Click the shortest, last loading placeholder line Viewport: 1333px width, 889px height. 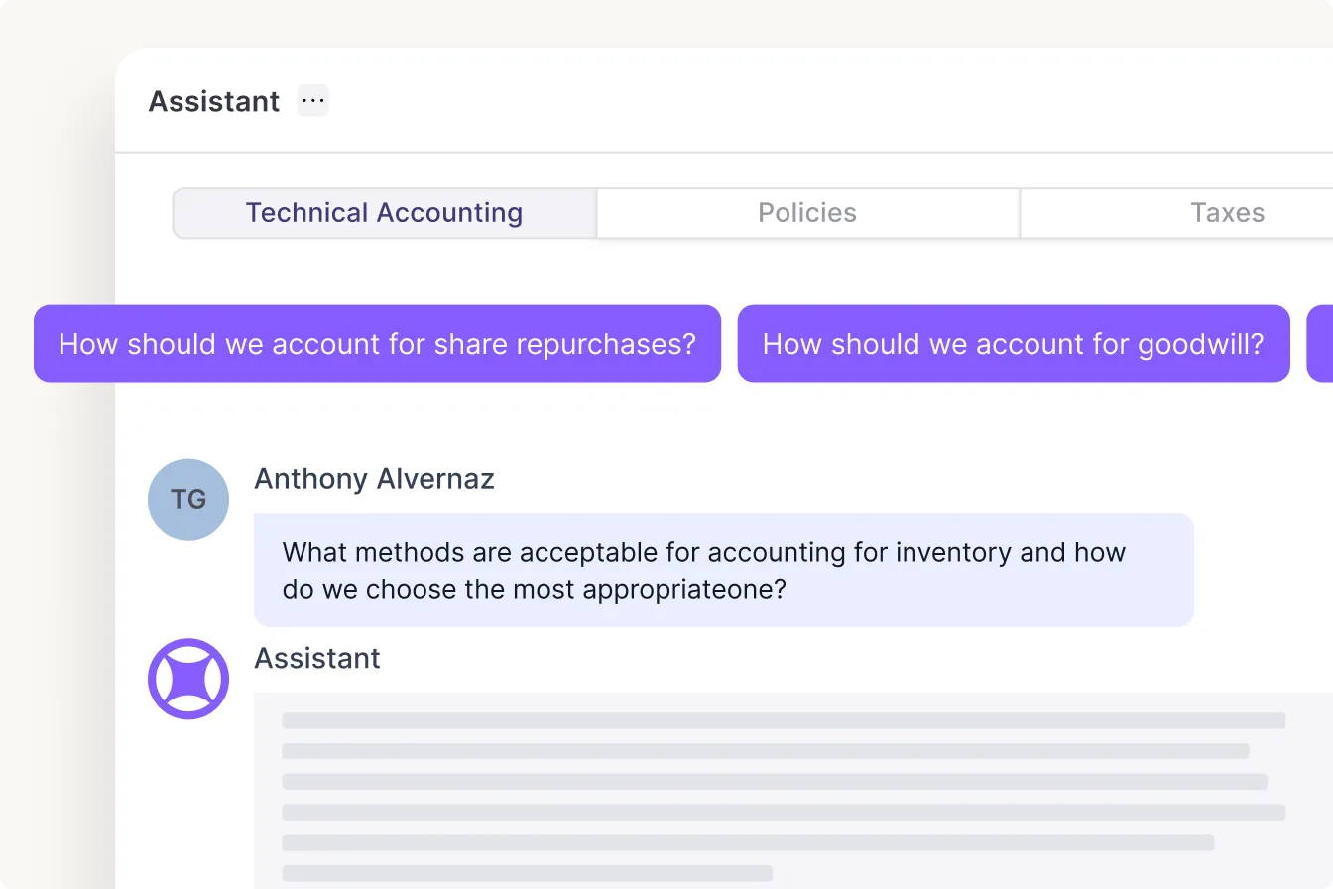coord(527,873)
